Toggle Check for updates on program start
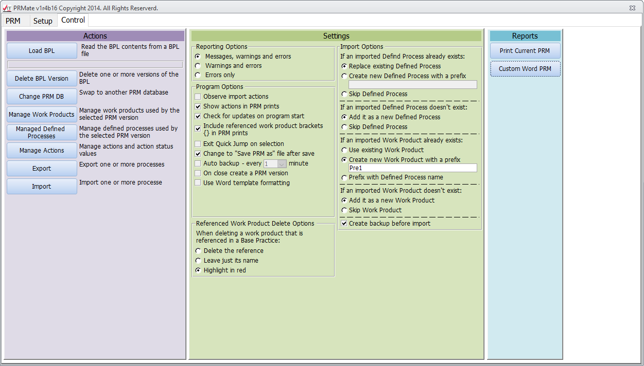Image resolution: width=644 pixels, height=366 pixels. click(198, 116)
